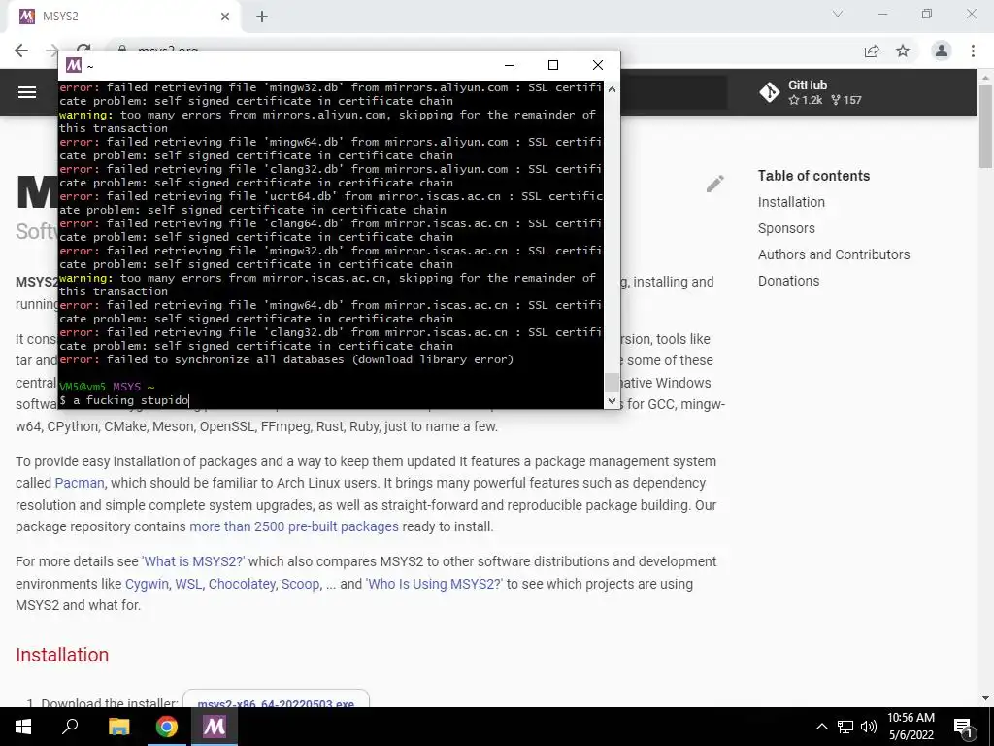Open the hamburger menu on MSYS2 site
Screen dimensions: 994x746
coord(27,92)
